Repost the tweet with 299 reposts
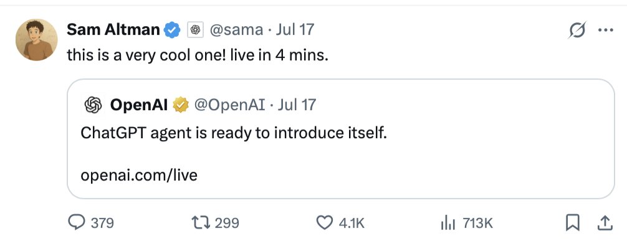The image size is (627, 244). pyautogui.click(x=199, y=222)
